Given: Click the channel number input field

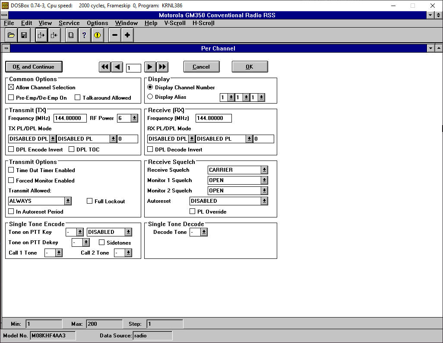Looking at the screenshot, I should pos(133,68).
